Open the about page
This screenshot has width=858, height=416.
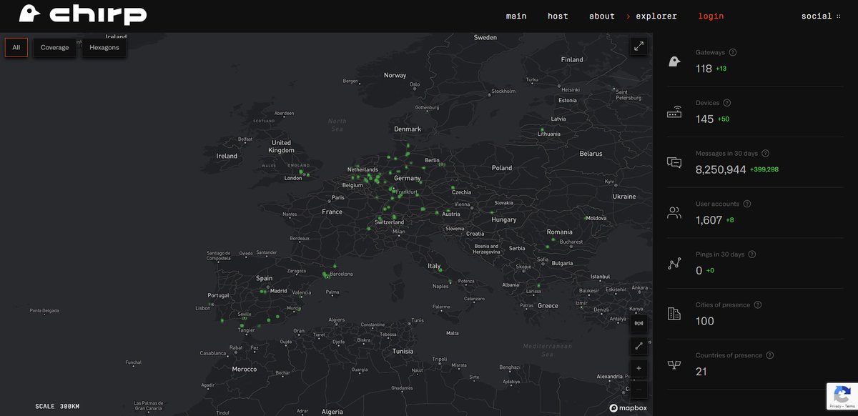(602, 16)
